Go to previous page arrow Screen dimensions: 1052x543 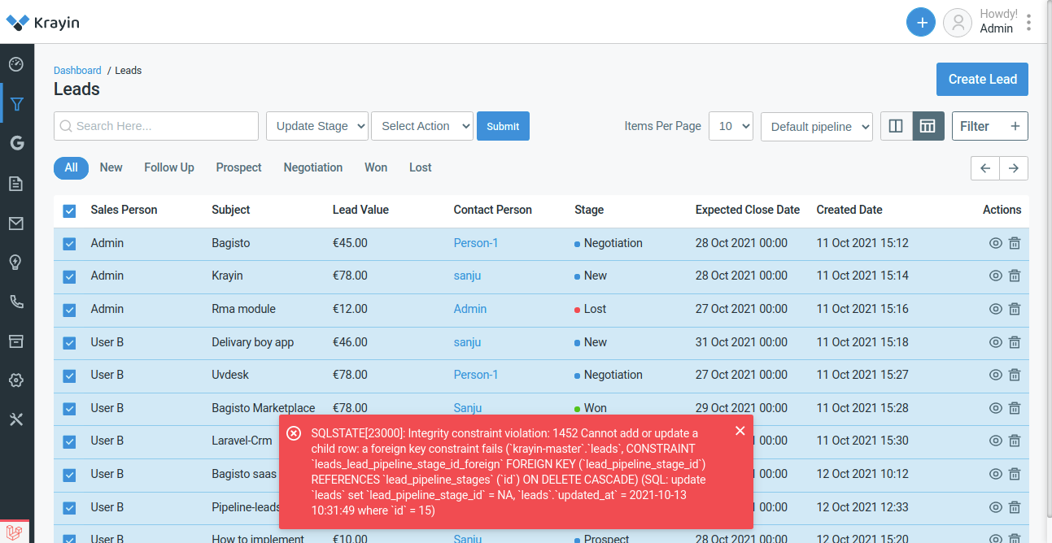[985, 168]
